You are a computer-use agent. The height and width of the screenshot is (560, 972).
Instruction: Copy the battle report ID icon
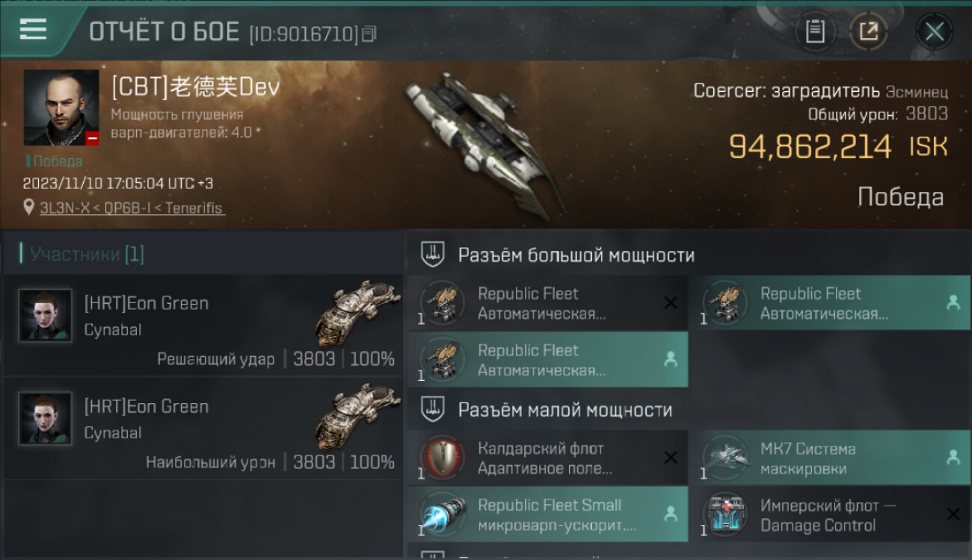click(x=369, y=34)
